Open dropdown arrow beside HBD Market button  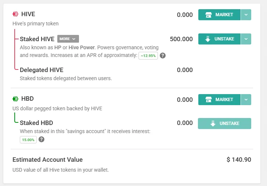pyautogui.click(x=246, y=100)
